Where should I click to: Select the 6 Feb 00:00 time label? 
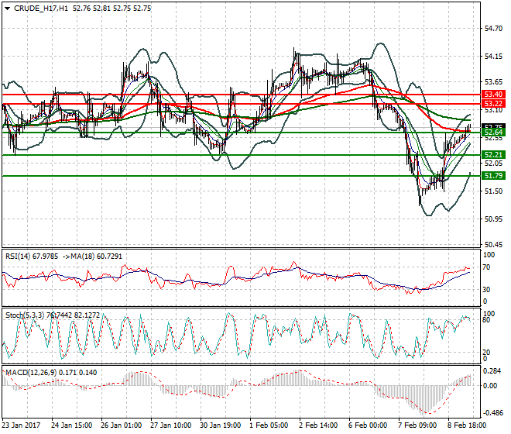point(368,425)
